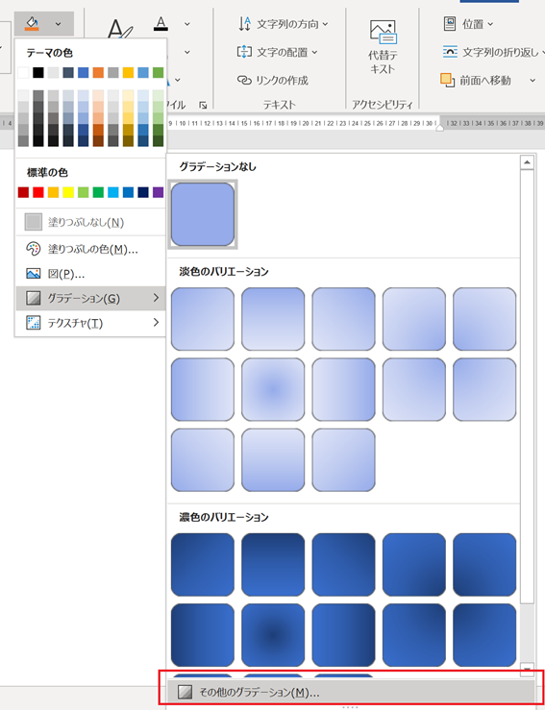
Task: Select the dark red standard color
Action: [24, 192]
